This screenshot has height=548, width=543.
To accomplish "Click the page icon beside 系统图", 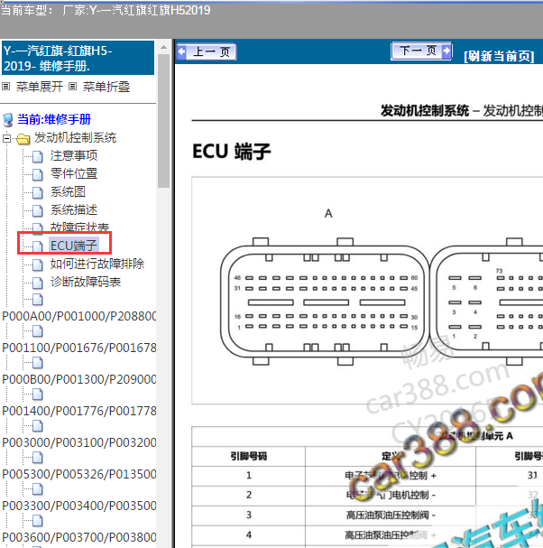I will (x=38, y=192).
